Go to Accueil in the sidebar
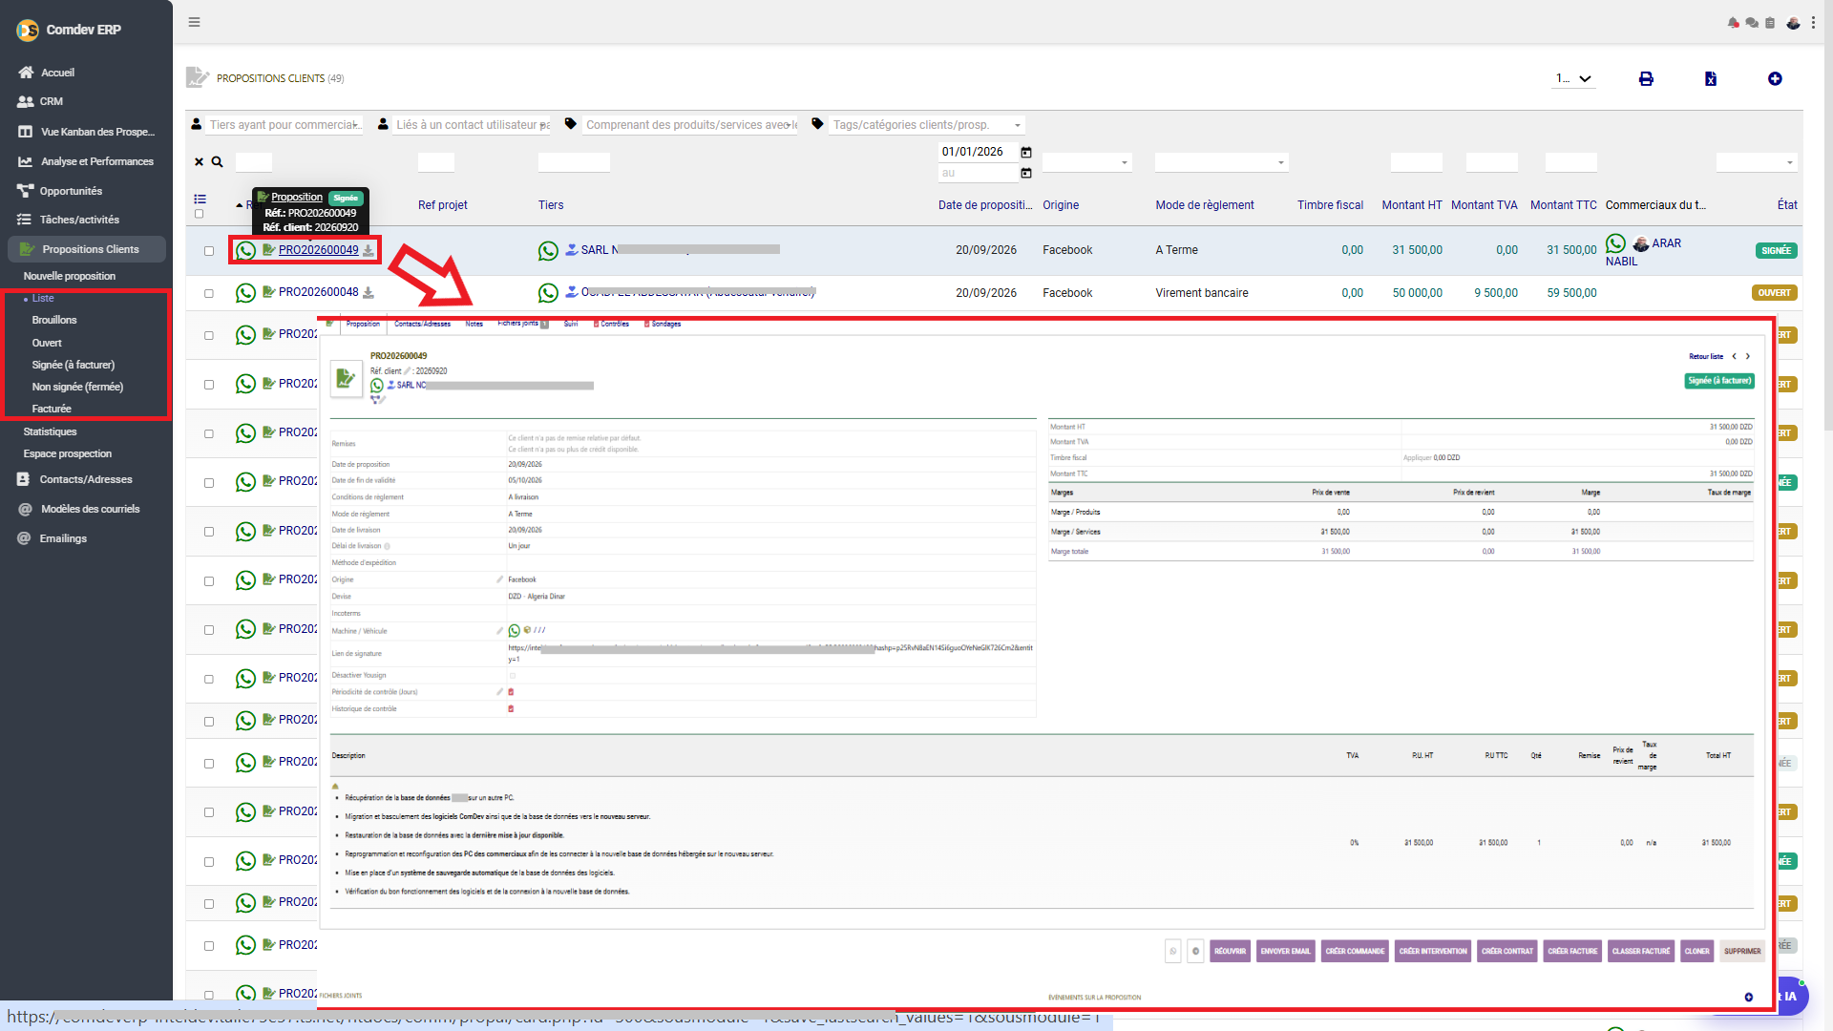1833x1031 pixels. coord(57,73)
